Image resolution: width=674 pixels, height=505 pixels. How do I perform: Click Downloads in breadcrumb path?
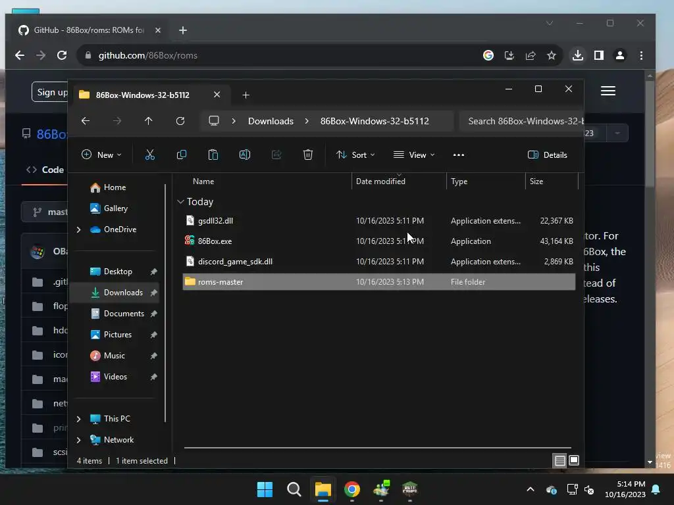[x=271, y=121]
